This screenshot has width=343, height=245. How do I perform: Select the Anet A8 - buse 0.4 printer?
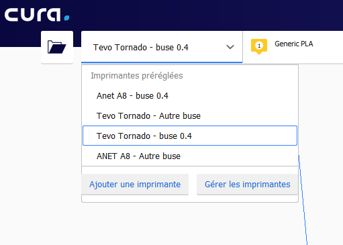(x=190, y=96)
